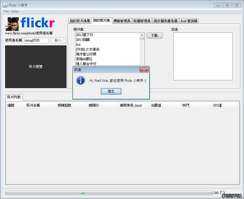Click the 訊息 message text area

pyautogui.click(x=203, y=57)
